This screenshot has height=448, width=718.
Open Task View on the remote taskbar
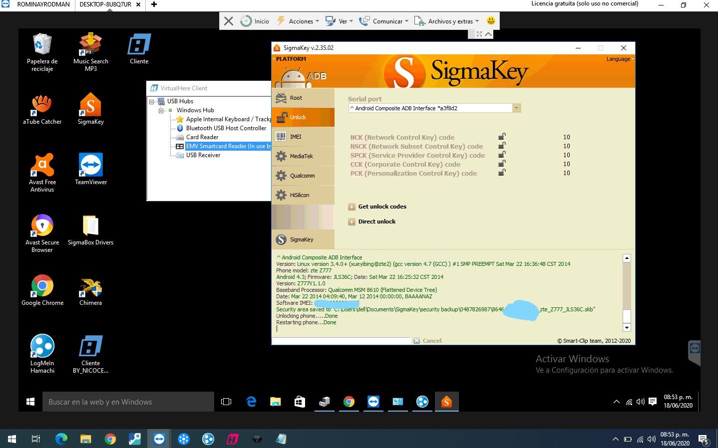(226, 402)
